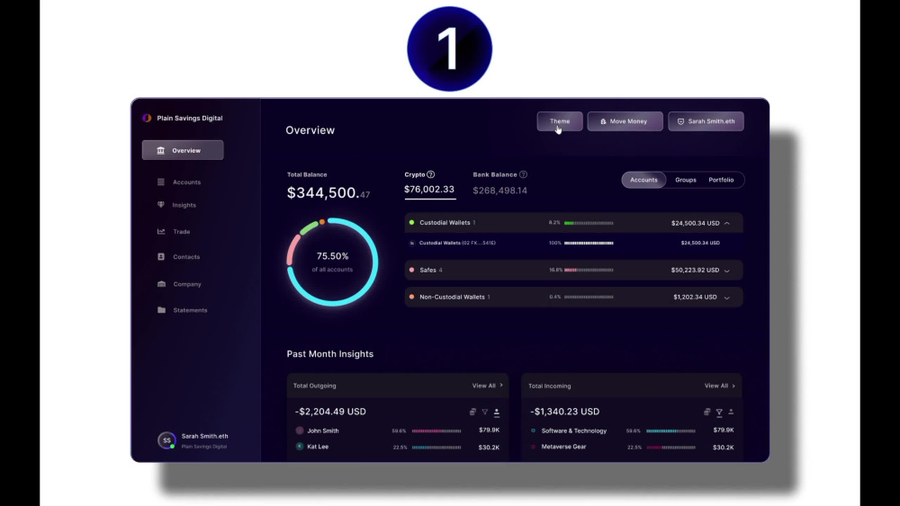900x506 pixels.
Task: Select the Crypto balance tab
Action: pyautogui.click(x=429, y=183)
